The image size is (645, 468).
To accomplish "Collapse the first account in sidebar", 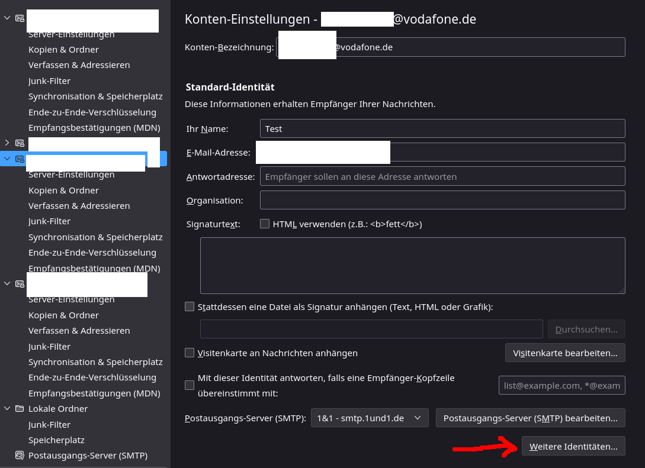I will tap(7, 18).
